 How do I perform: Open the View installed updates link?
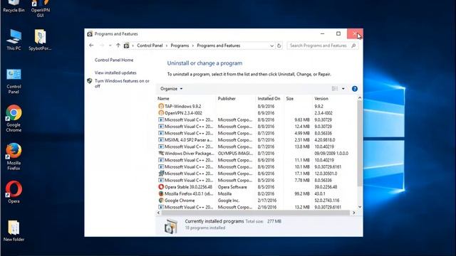115,73
